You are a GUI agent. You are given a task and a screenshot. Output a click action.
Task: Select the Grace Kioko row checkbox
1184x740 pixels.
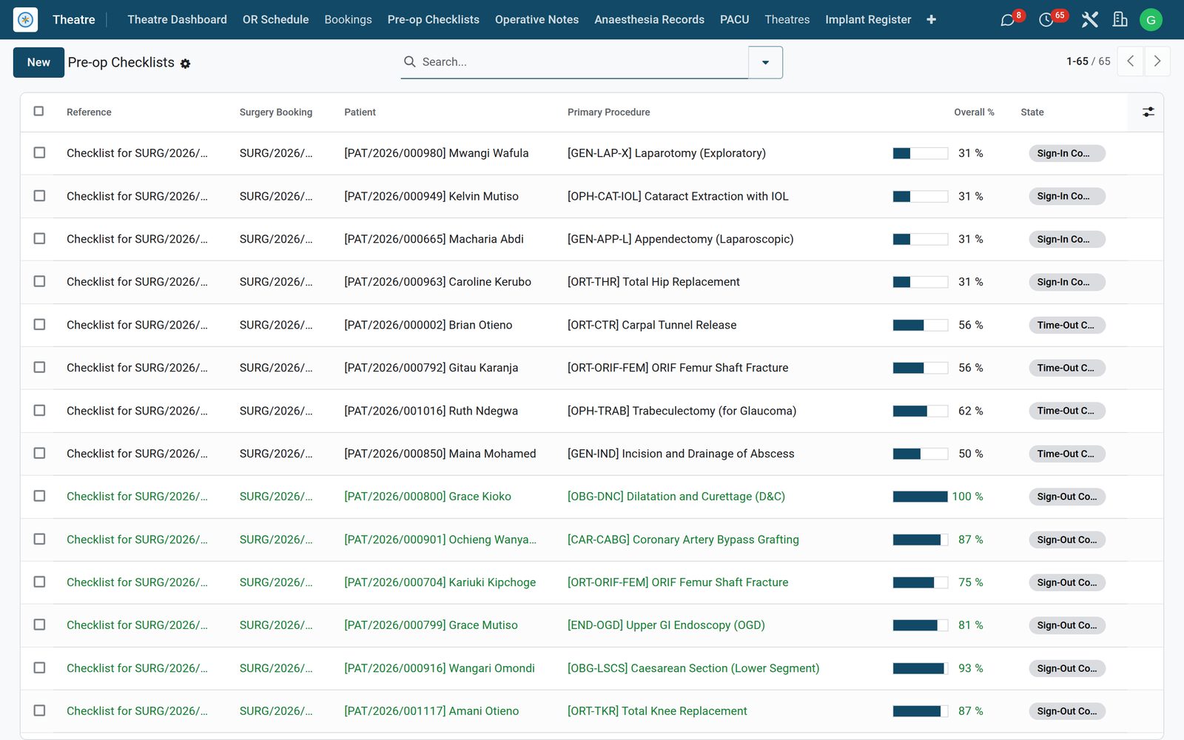point(39,496)
